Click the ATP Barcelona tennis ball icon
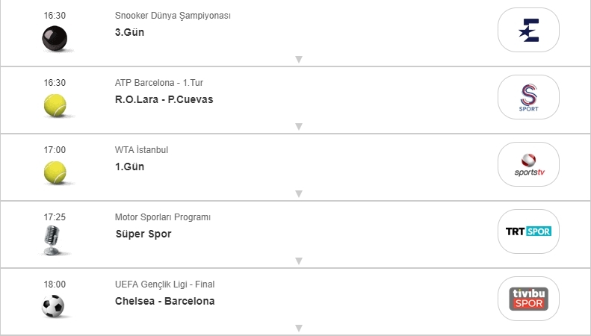The height and width of the screenshot is (336, 591). (x=55, y=106)
